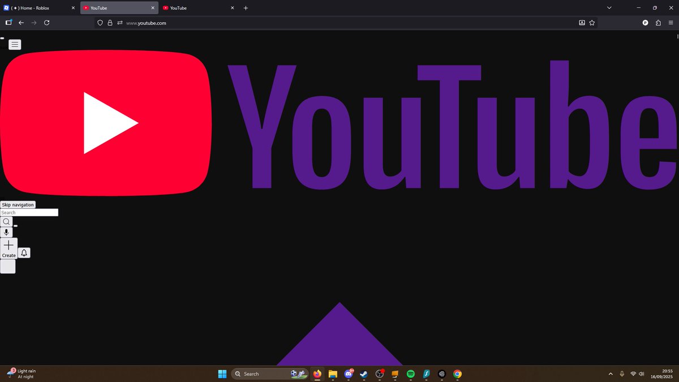Close the Home - Roblox tab
The image size is (679, 382).
74,8
